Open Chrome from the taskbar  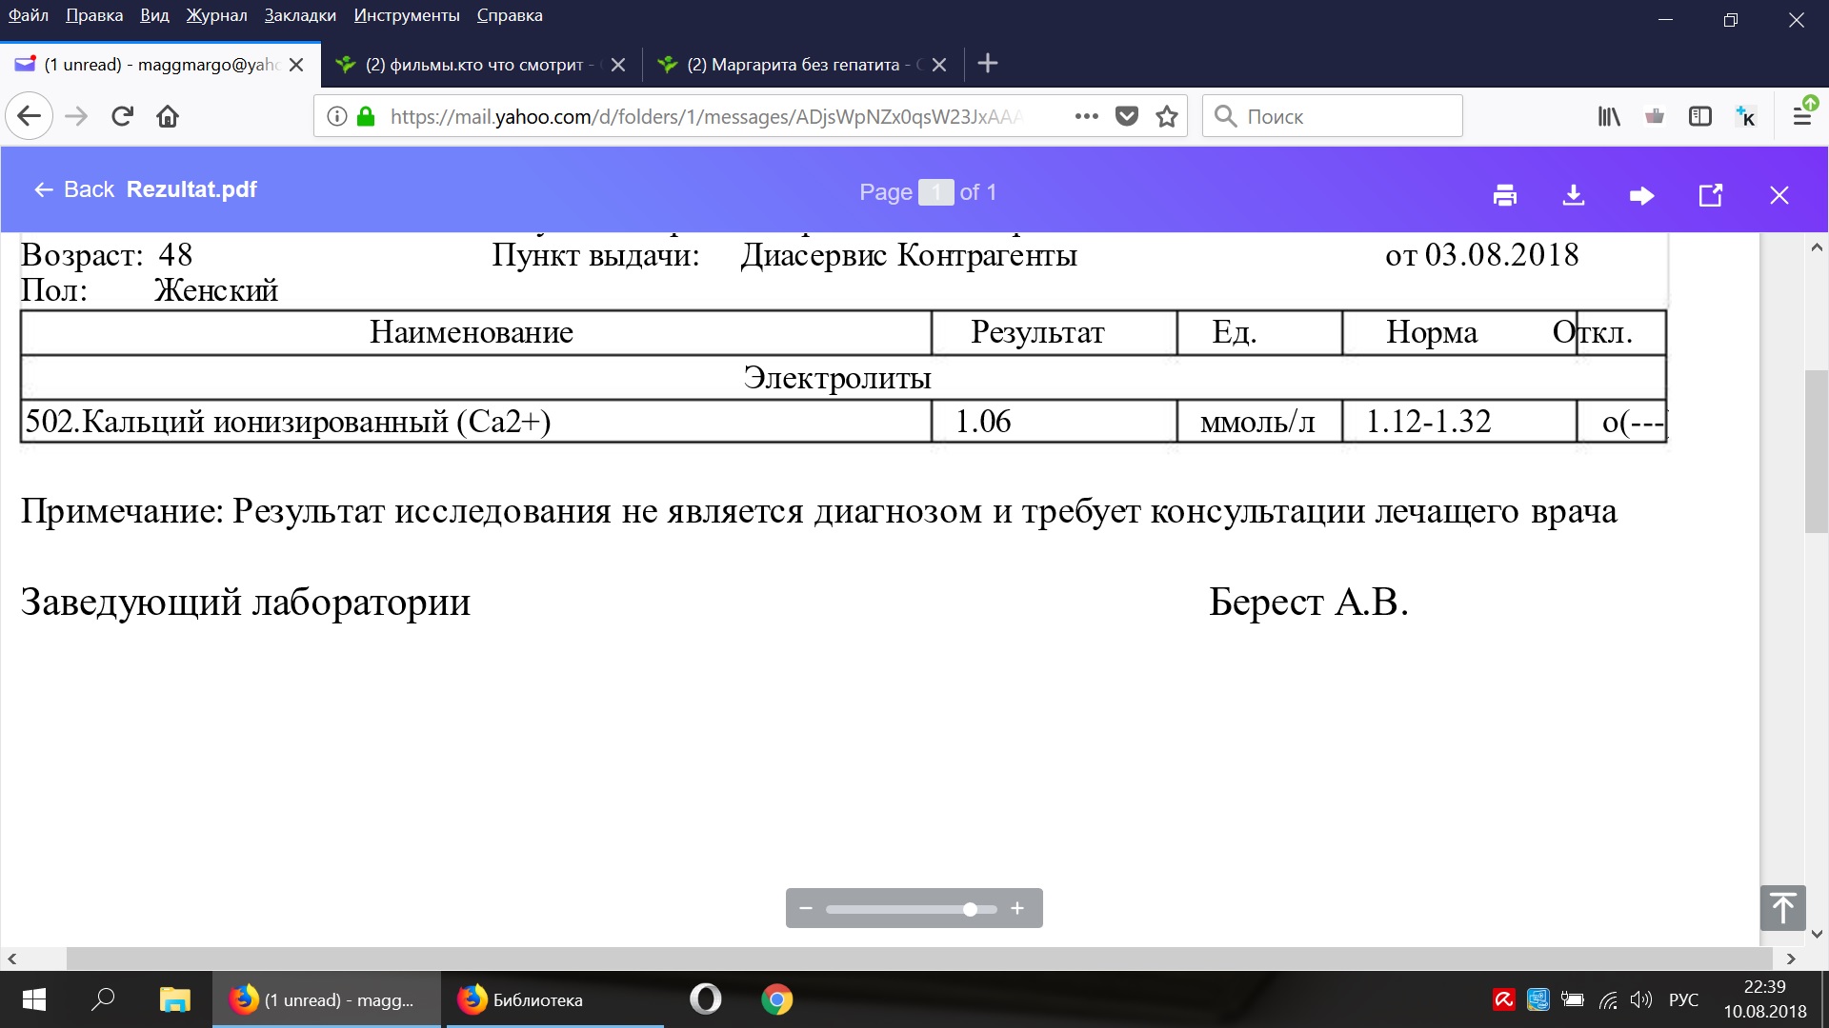coord(776,999)
